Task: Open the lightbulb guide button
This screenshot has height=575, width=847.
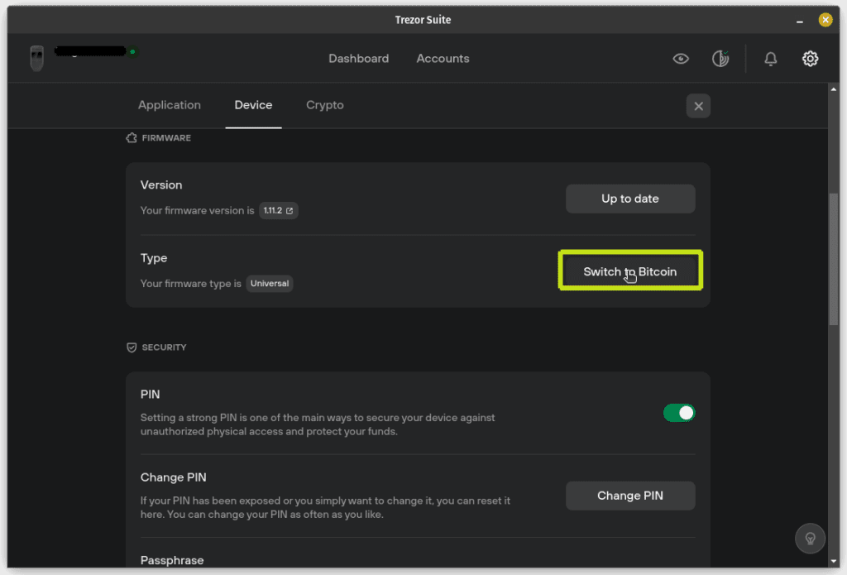Action: pos(810,538)
